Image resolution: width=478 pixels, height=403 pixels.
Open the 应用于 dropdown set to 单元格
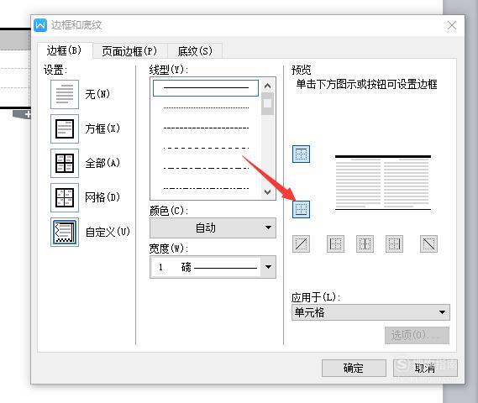click(x=370, y=312)
